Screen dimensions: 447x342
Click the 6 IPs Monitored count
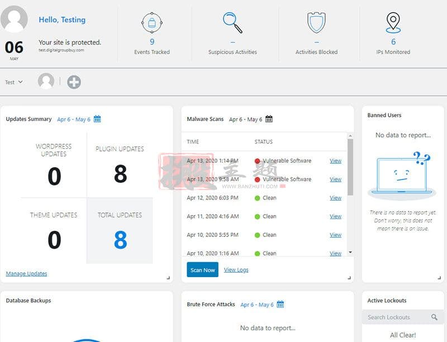click(393, 42)
